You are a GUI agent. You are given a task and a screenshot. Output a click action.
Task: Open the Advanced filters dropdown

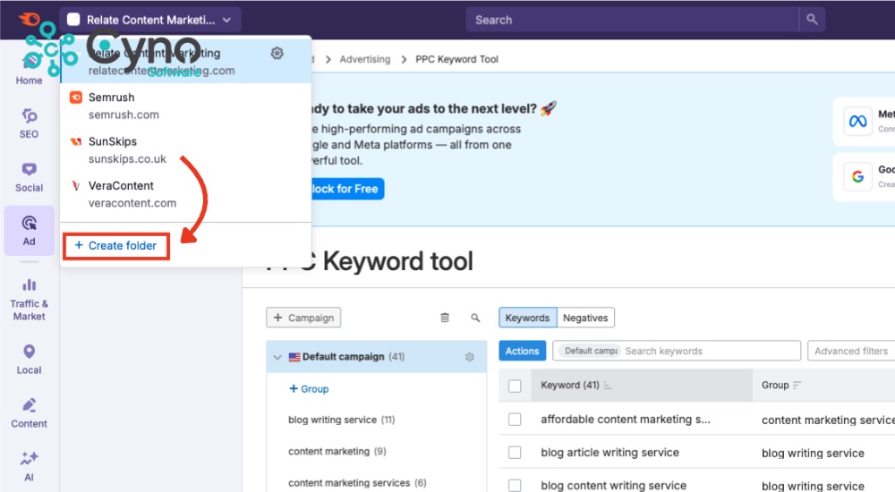pyautogui.click(x=850, y=352)
